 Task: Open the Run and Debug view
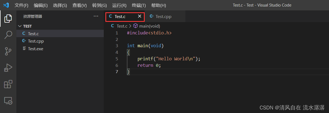(x=8, y=68)
